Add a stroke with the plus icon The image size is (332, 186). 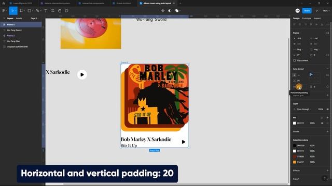327,132
